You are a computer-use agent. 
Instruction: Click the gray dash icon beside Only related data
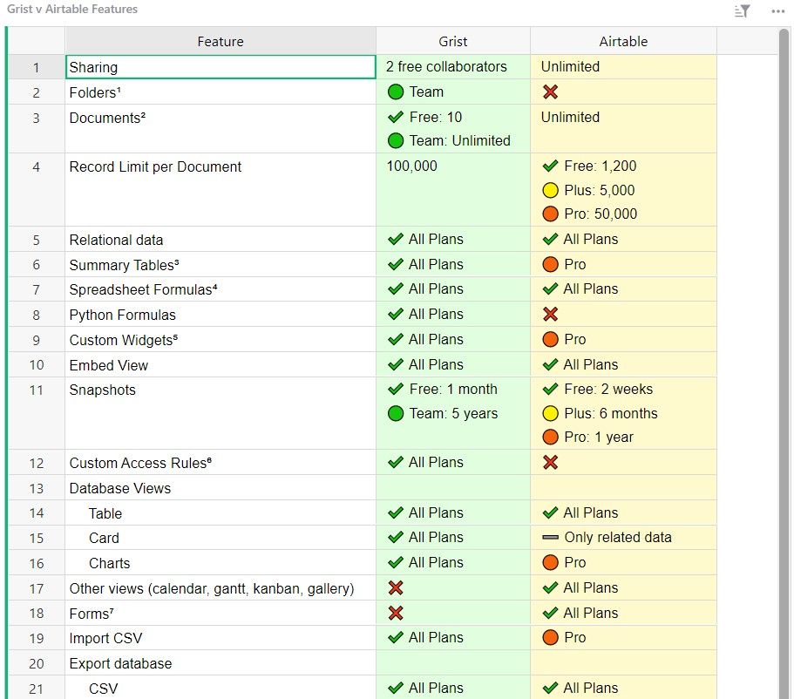coord(550,537)
